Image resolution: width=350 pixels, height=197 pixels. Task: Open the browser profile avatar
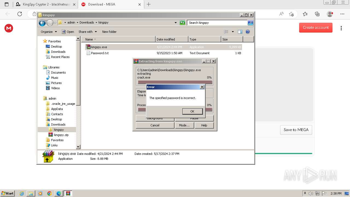[330, 14]
